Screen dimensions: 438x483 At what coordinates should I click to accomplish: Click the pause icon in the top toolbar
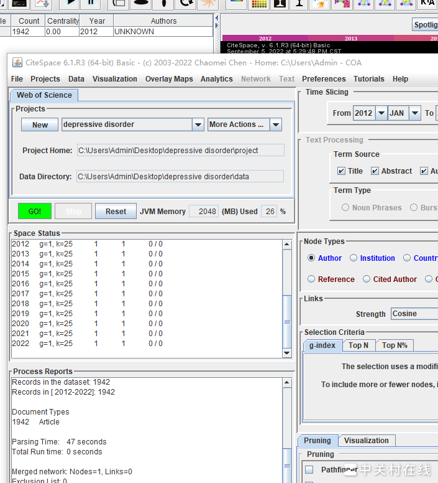[91, 4]
